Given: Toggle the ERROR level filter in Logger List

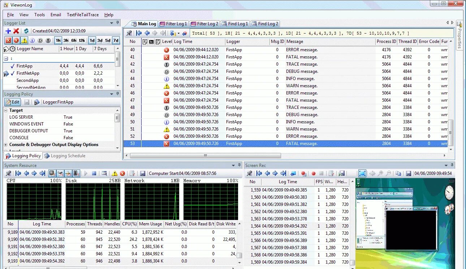Looking at the screenshot, I should 16,40.
